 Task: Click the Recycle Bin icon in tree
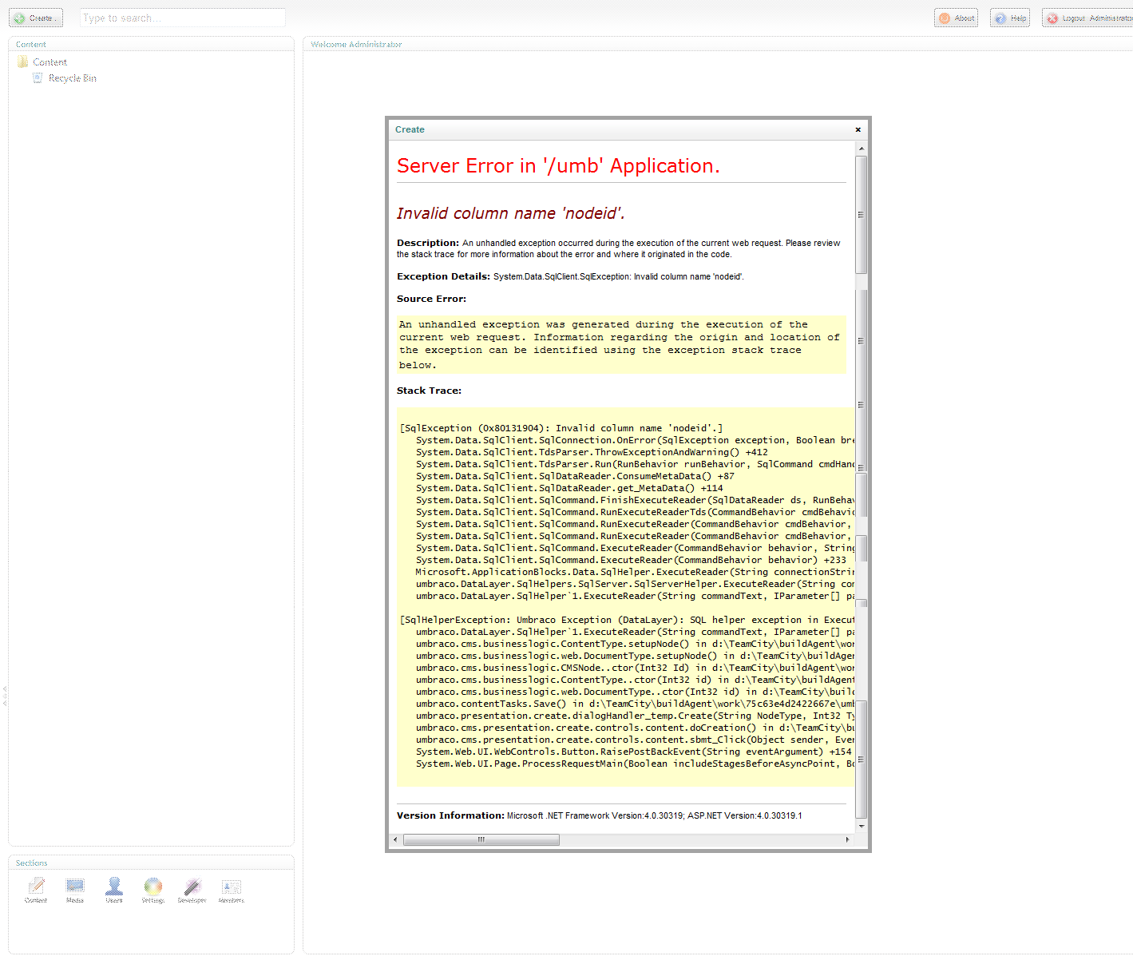click(38, 77)
